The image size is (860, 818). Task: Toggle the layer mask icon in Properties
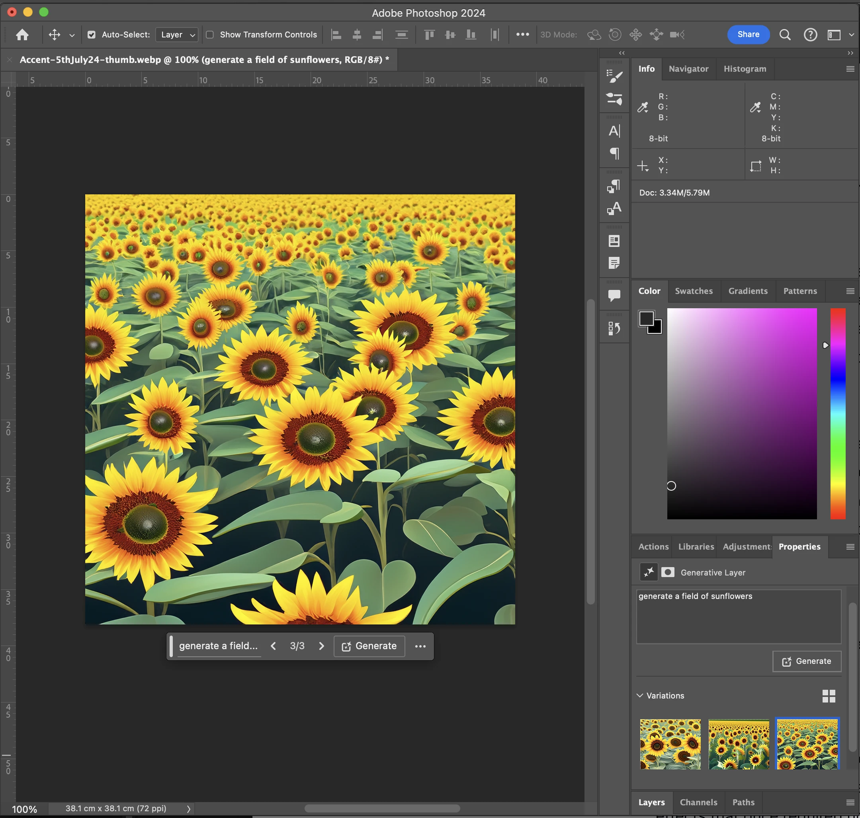pos(667,572)
